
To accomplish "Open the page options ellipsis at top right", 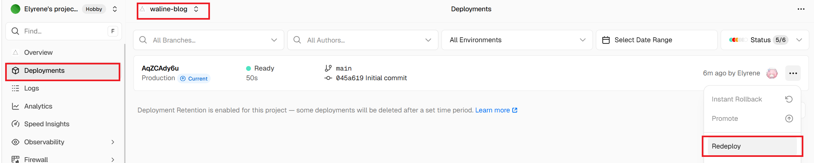I will point(801,9).
